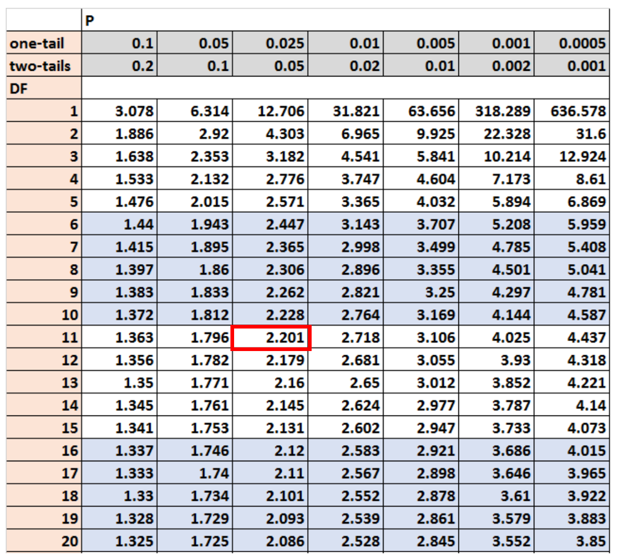Select the cell containing 12.706
This screenshot has height=558, width=618.
point(271,111)
